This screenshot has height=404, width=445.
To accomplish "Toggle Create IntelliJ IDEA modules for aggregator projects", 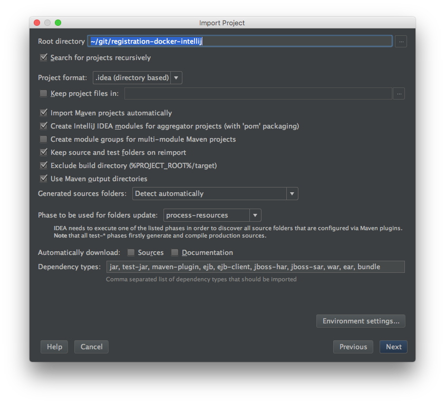I will point(44,126).
